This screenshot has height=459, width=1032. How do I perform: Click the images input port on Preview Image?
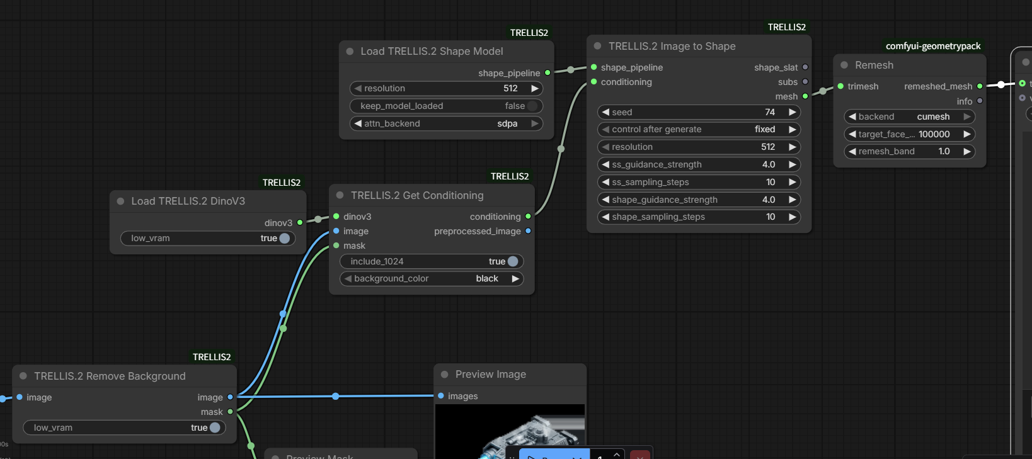441,396
